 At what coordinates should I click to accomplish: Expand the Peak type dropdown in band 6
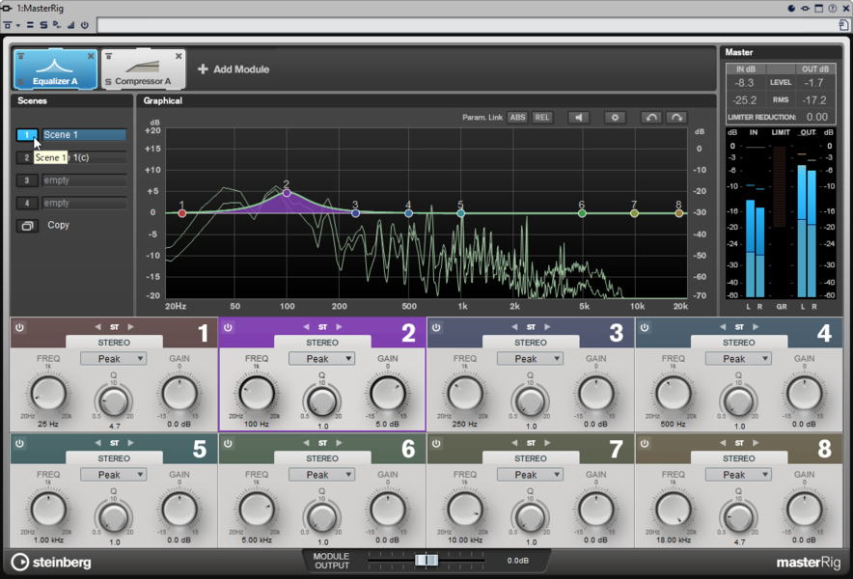[321, 475]
